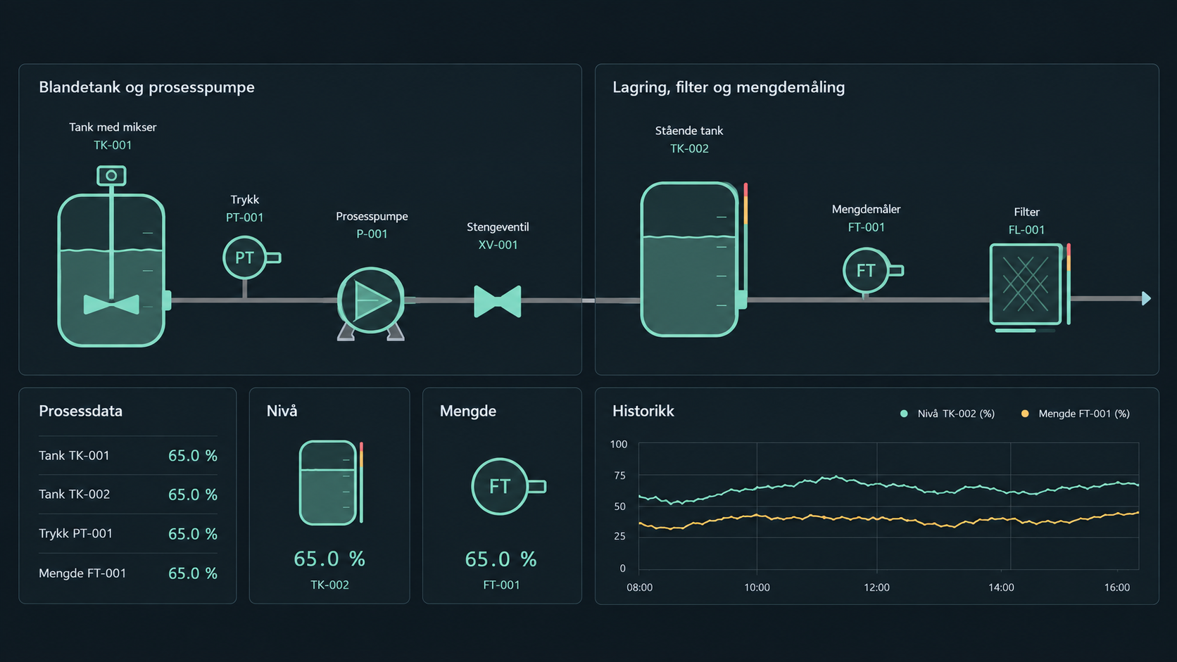This screenshot has width=1177, height=662.
Task: Select the filter FL-001 symbol
Action: 1026,284
